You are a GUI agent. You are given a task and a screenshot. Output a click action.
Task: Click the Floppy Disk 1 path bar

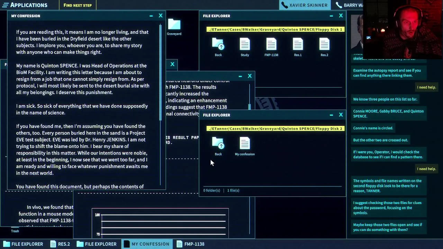click(275, 29)
